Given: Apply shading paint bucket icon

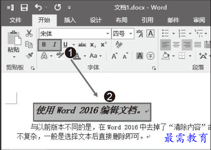Looking at the screenshot, I should (166, 56).
